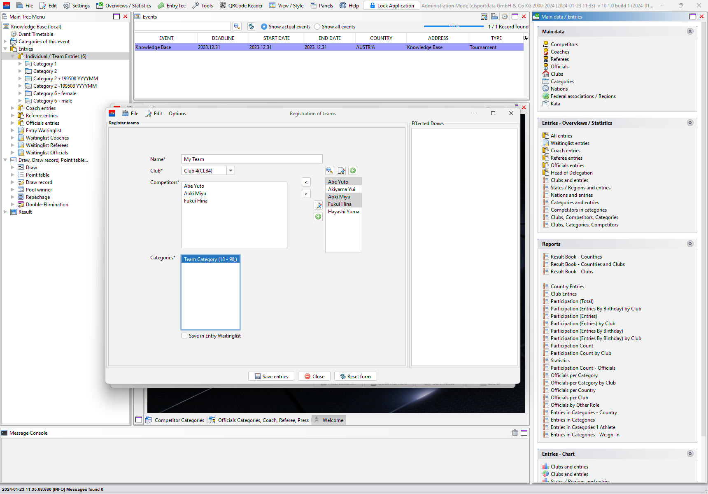
Task: Click the checklist icon in the Events panel header
Action: (484, 16)
